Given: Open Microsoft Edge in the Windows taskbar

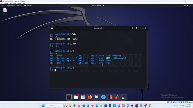Looking at the screenshot, I should [x=97, y=106].
